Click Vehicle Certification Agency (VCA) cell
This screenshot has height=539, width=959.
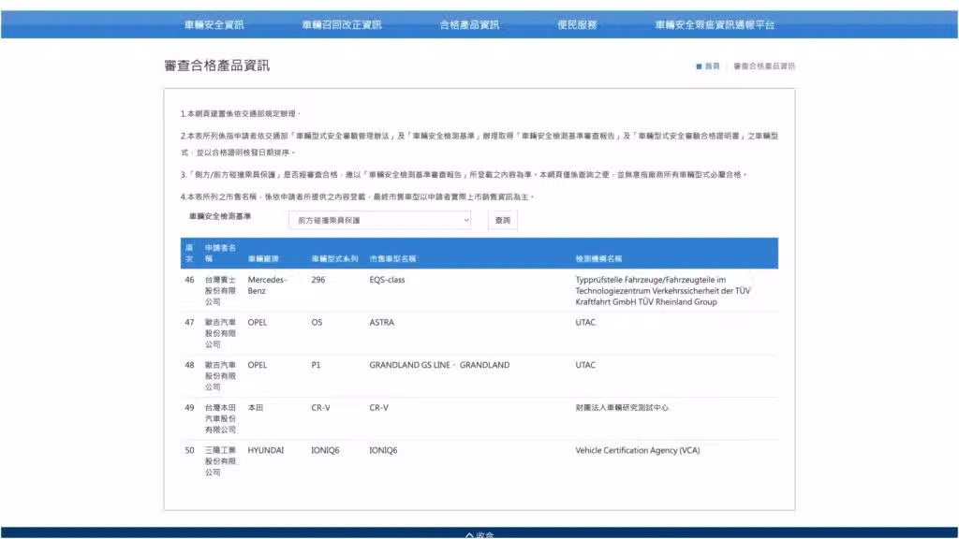coord(637,450)
